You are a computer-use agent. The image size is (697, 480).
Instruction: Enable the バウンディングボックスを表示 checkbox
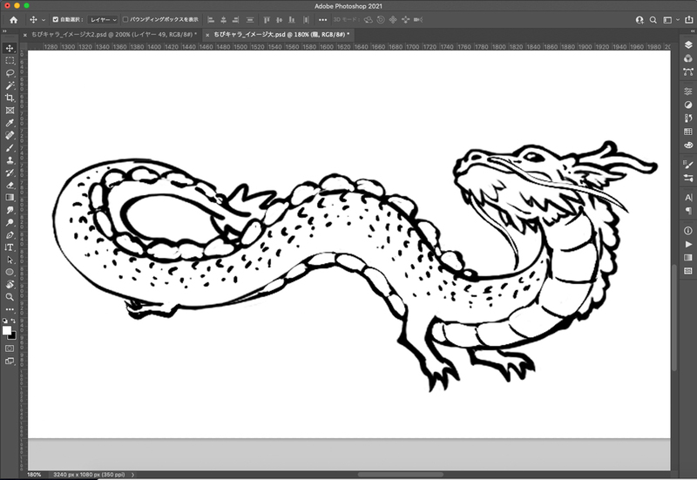125,19
